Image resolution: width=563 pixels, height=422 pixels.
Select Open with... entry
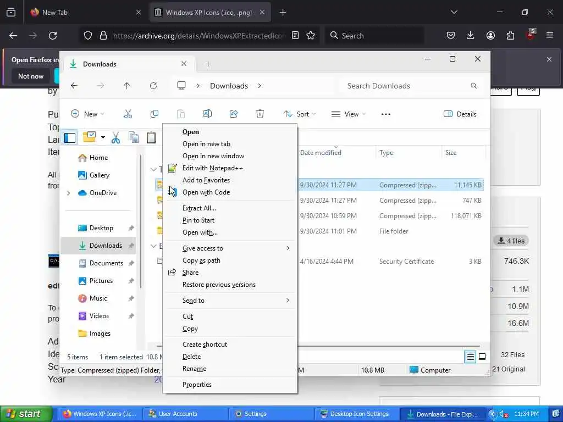(x=230, y=232)
